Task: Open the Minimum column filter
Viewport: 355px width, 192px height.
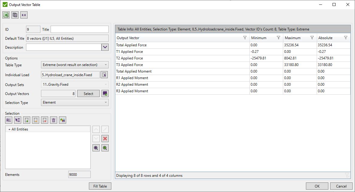Action: tap(278, 38)
